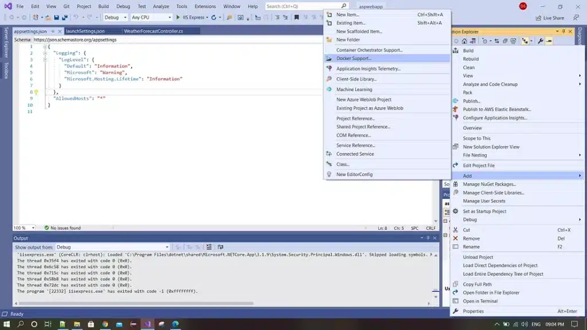Viewport: 587px width, 330px height.
Task: Close the appsettings.json tab
Action: (x=60, y=32)
